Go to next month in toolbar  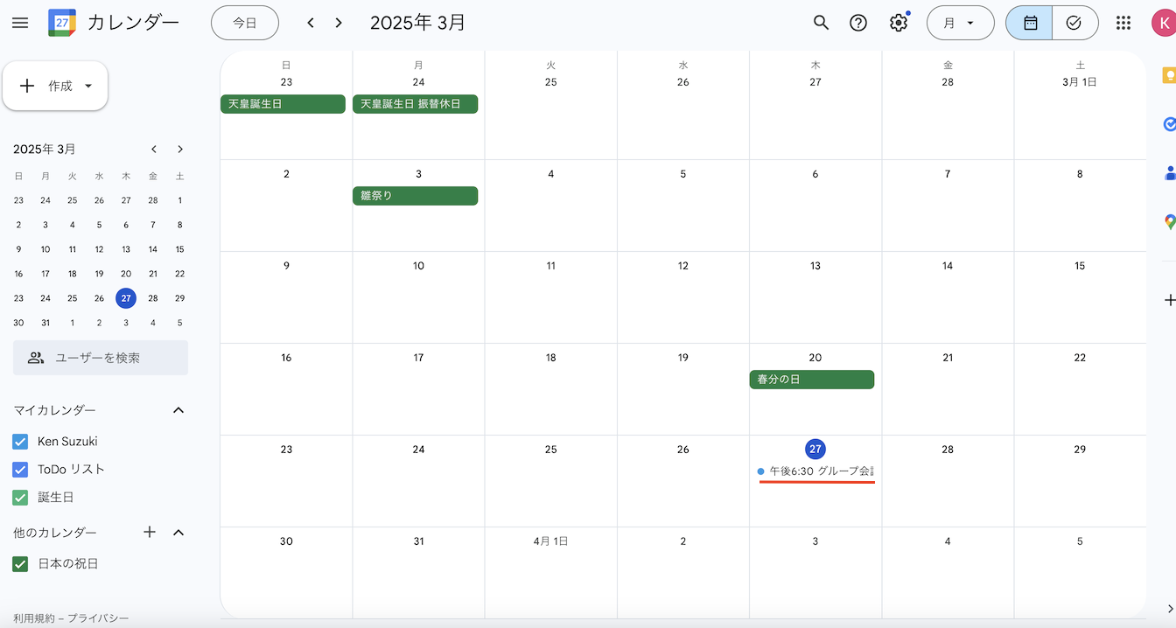click(339, 23)
